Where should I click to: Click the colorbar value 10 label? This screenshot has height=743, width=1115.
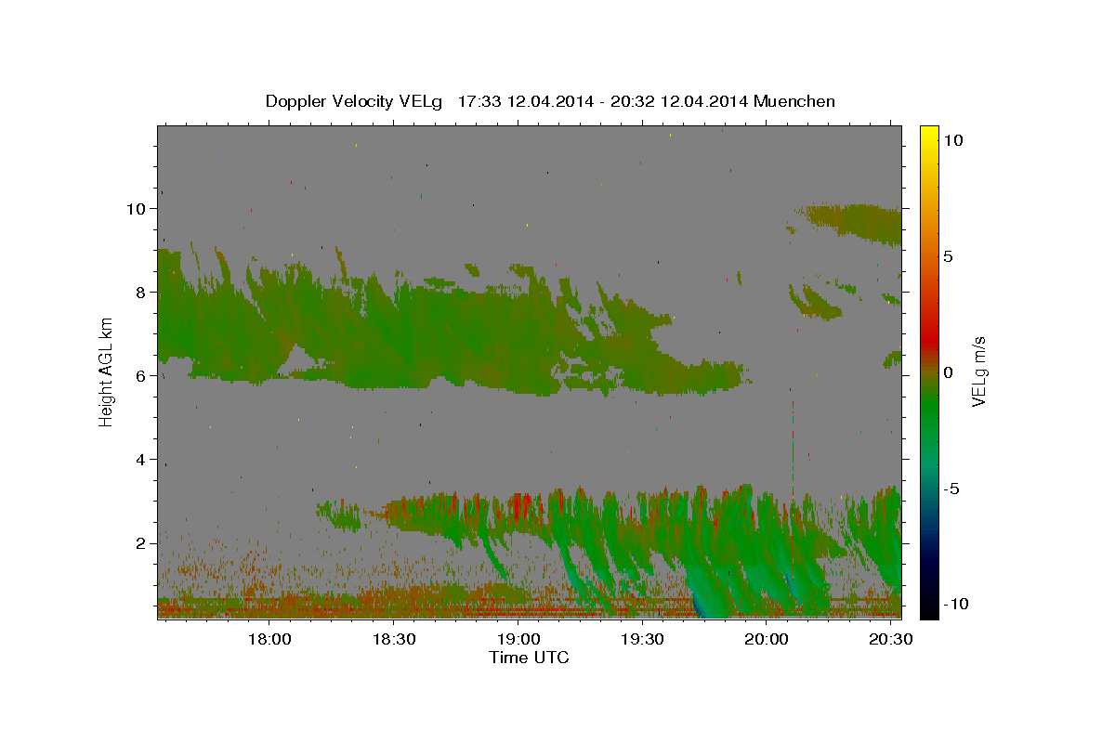click(x=953, y=139)
